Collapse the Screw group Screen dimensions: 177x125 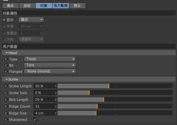[6, 79]
